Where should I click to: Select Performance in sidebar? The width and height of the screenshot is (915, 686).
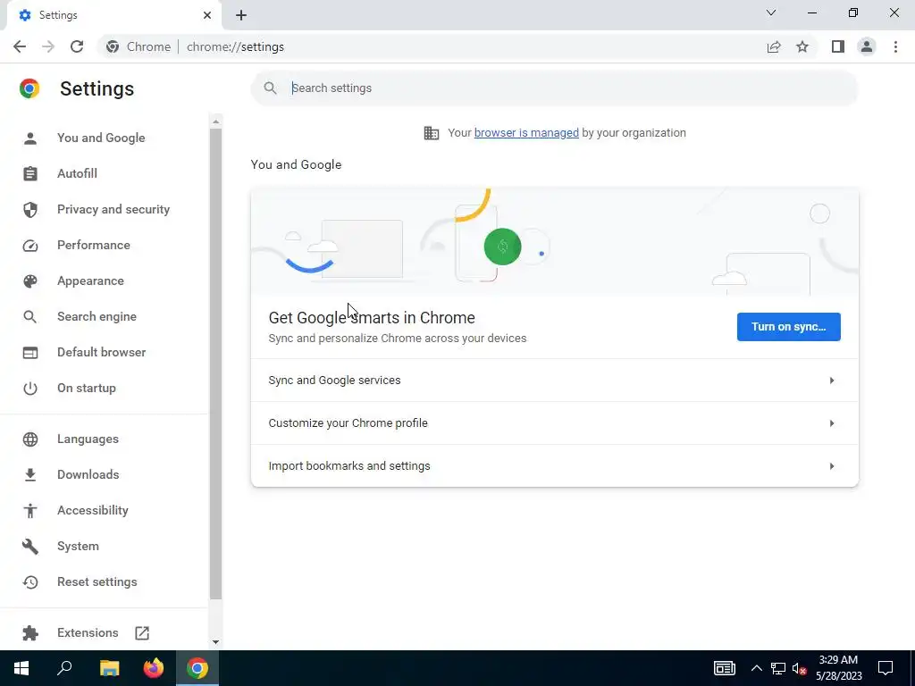tap(93, 245)
